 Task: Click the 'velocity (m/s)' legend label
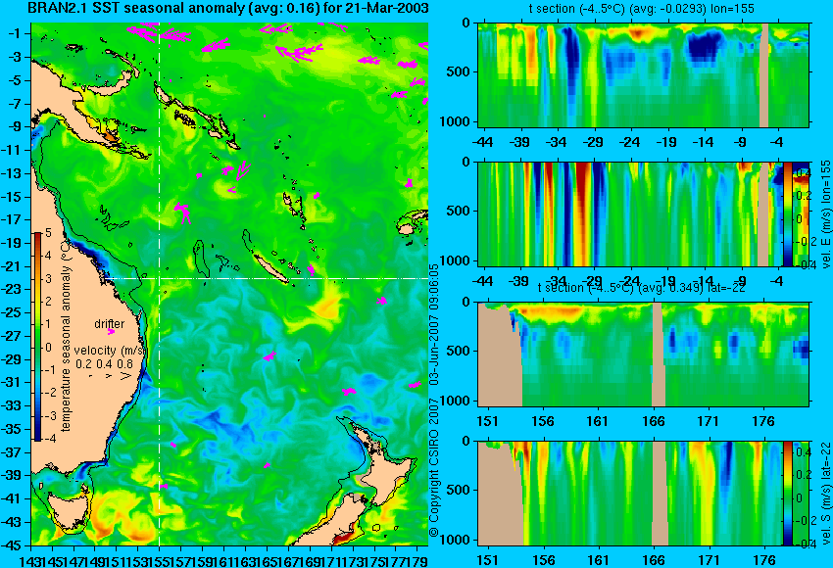point(110,351)
